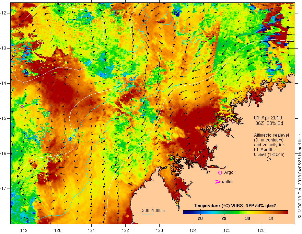Click the latitude axis label -15
The image size is (302, 234).
(x=4, y=118)
